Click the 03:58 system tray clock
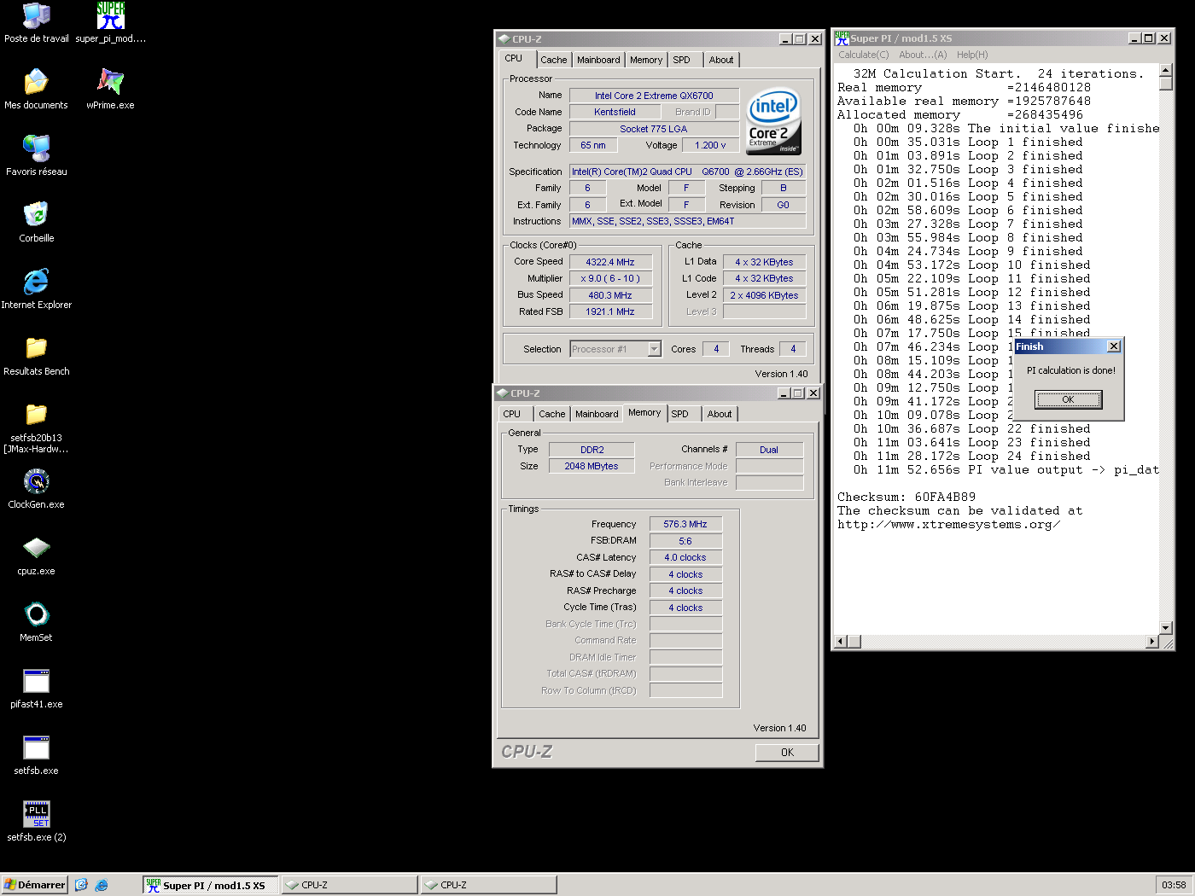 tap(1174, 885)
